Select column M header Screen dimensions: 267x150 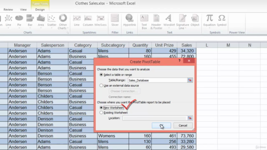[x=228, y=45]
